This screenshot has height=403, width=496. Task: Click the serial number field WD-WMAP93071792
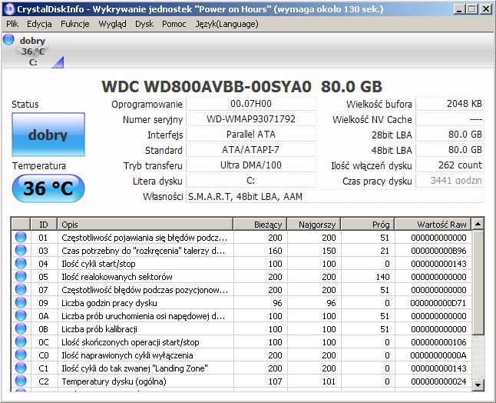[x=251, y=119]
